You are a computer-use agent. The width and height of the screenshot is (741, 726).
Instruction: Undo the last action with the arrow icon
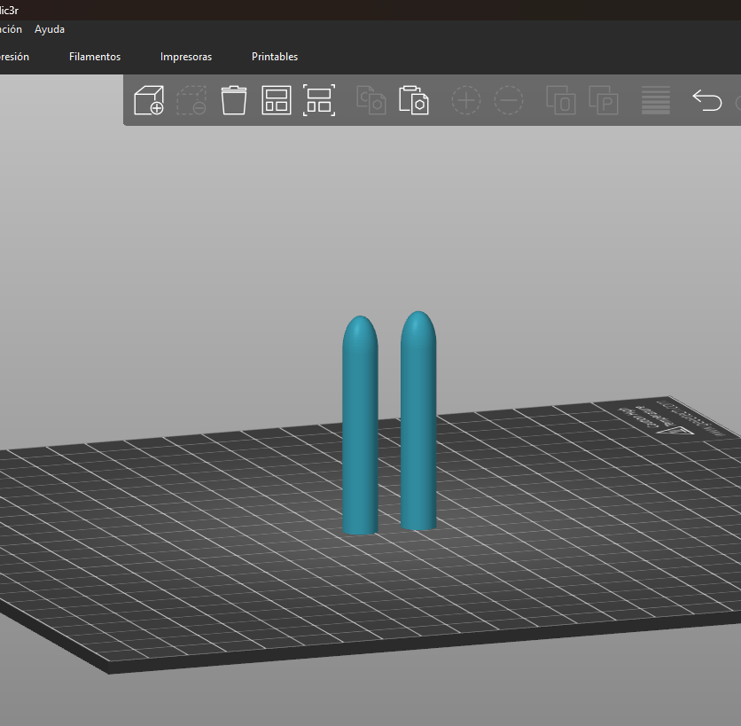(x=707, y=100)
